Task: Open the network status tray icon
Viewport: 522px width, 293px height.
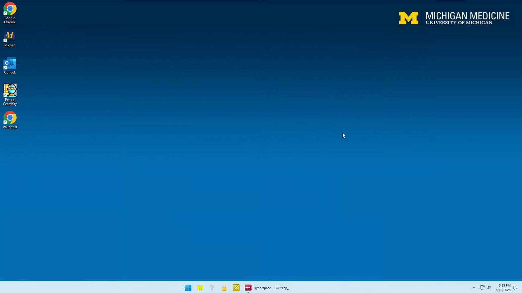Action: pyautogui.click(x=482, y=288)
